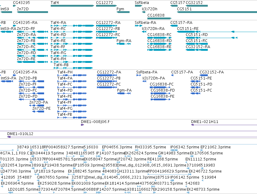The width and height of the screenshot is (257, 194).
Task: Select the CG5151 gene label in top track
Action: (x=184, y=9)
